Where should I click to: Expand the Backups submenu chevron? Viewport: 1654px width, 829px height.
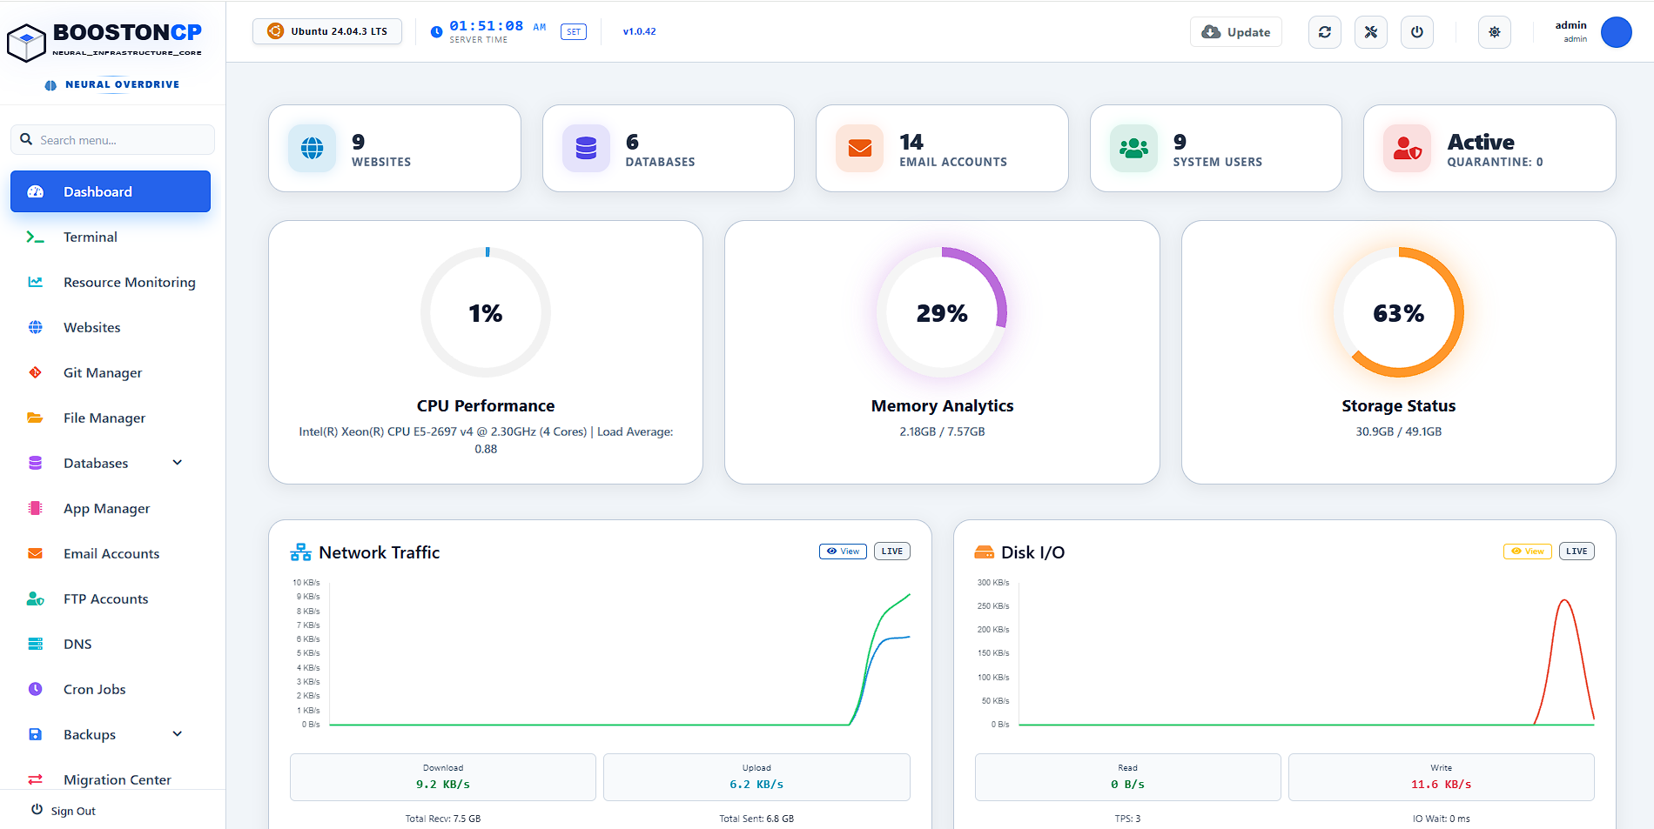point(178,734)
